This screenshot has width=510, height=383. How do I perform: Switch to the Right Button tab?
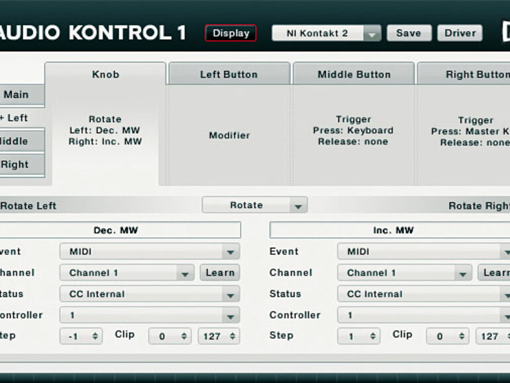(464, 74)
